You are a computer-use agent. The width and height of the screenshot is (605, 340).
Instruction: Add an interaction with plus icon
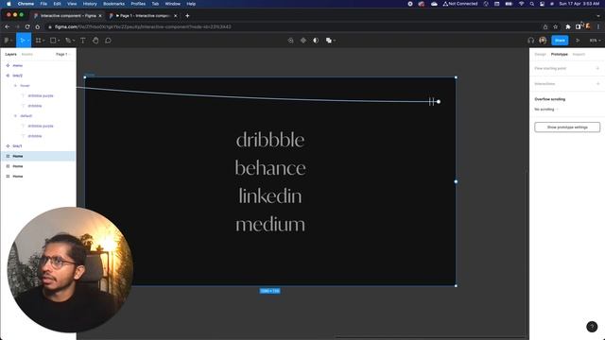click(x=597, y=84)
